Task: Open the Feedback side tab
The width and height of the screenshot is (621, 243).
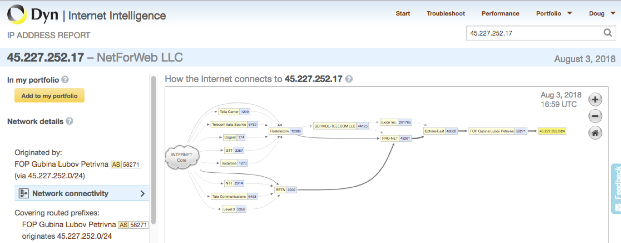Action: [616, 189]
